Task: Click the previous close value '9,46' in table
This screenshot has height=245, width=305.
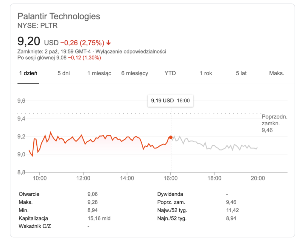Action: coord(231,202)
